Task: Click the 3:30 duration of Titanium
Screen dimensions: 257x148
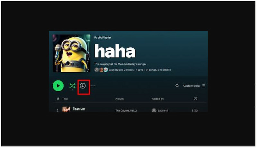Action: click(x=195, y=111)
